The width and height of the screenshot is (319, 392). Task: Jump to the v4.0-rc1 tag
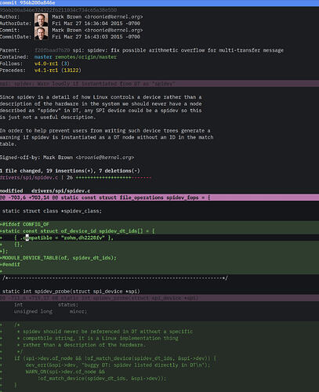point(46,64)
